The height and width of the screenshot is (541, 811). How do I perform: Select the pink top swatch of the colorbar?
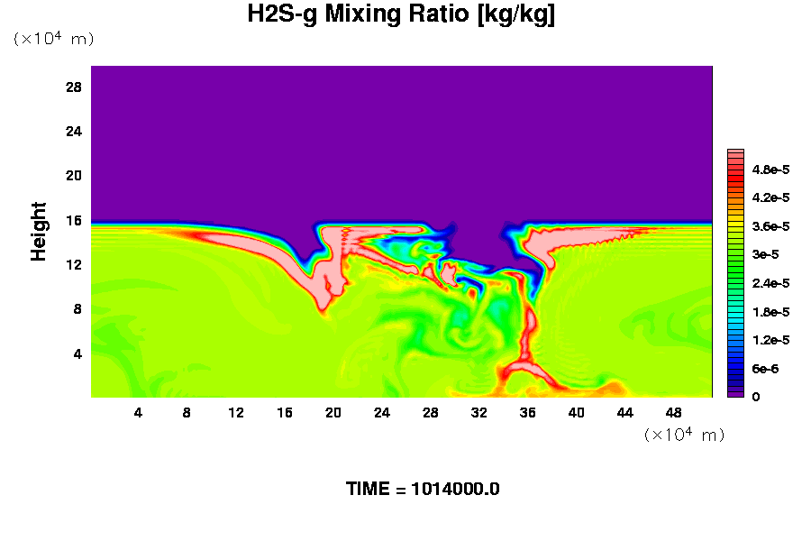point(734,154)
